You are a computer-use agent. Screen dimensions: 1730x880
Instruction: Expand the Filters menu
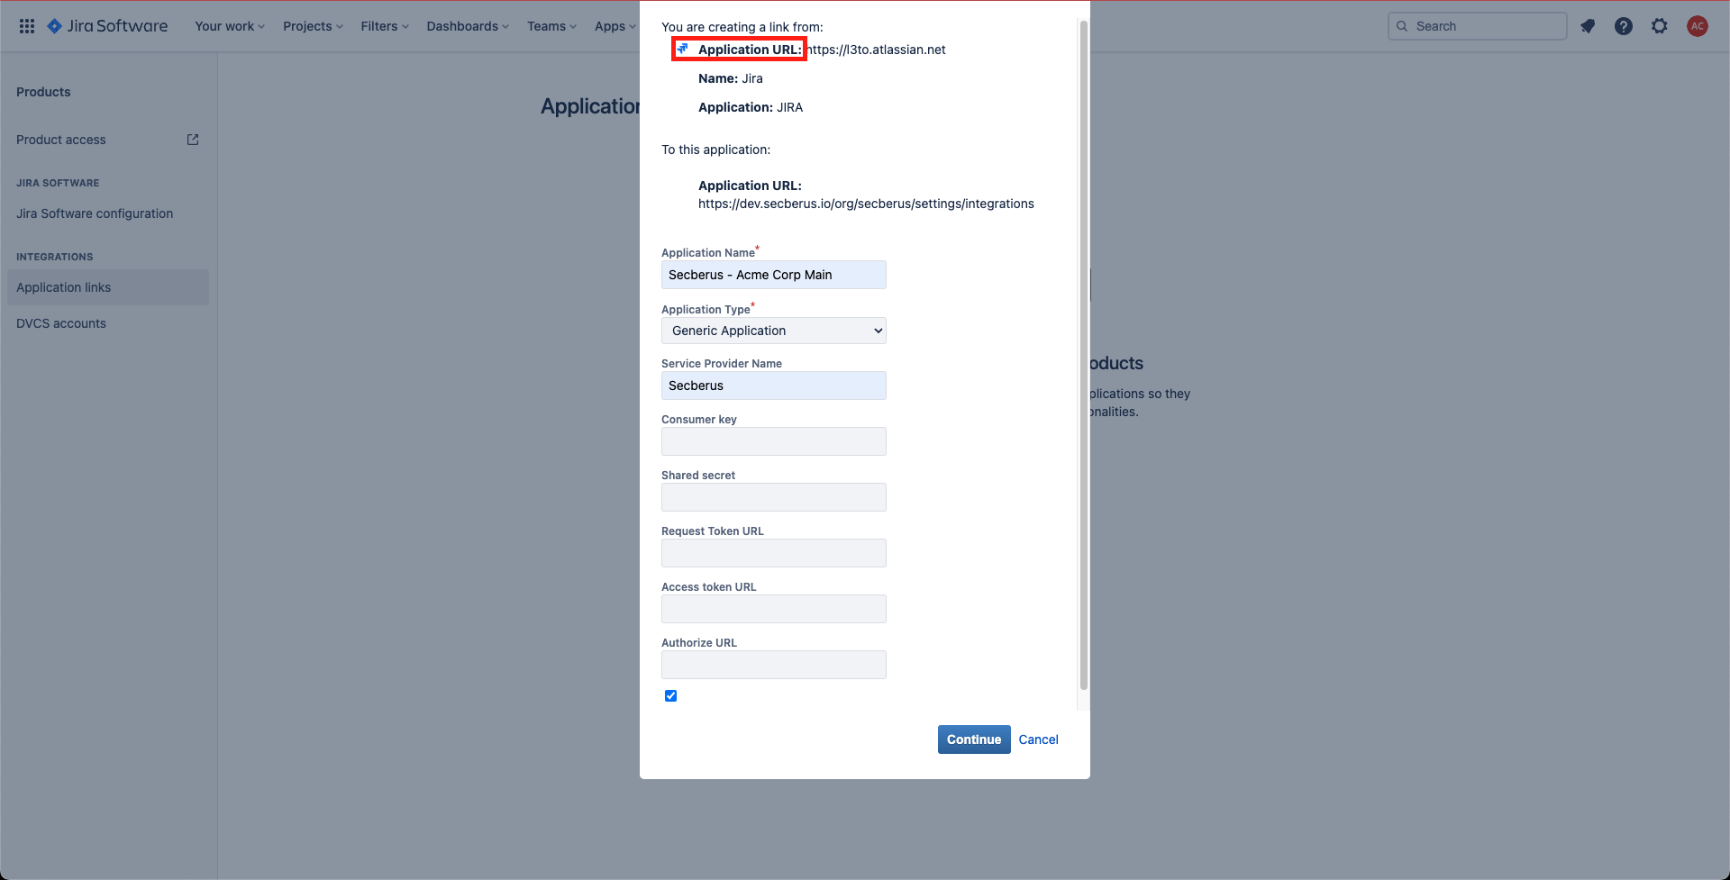coord(385,26)
